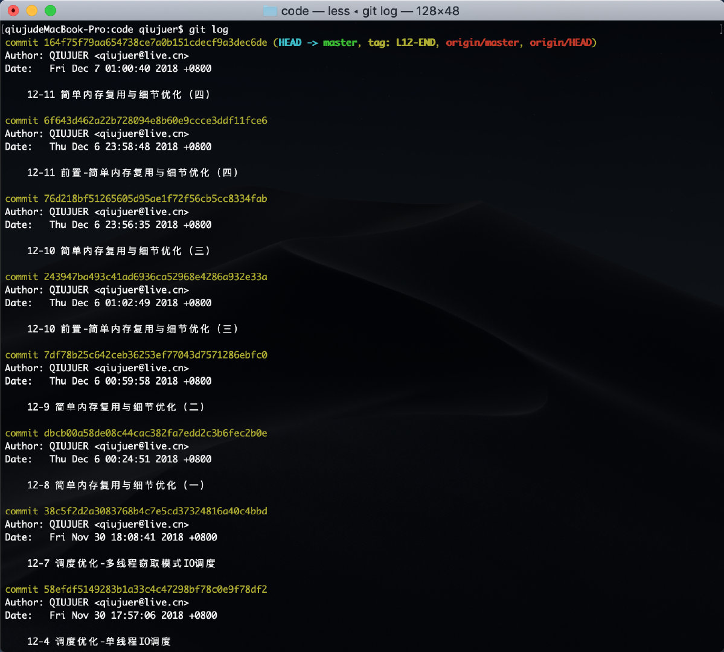Click date 'Thu Dec 6 00:24:51 2018 +0800'
The width and height of the screenshot is (724, 652).
[130, 459]
